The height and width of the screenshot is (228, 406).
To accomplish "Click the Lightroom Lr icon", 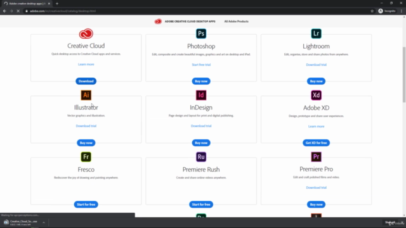I will pyautogui.click(x=316, y=34).
